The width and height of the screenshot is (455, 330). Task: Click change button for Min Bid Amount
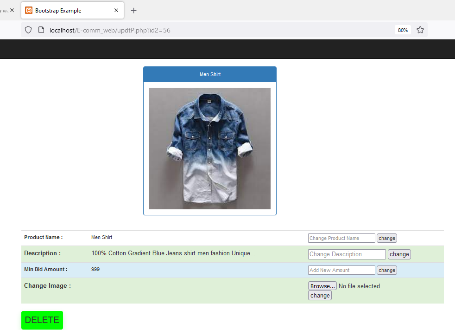click(387, 270)
